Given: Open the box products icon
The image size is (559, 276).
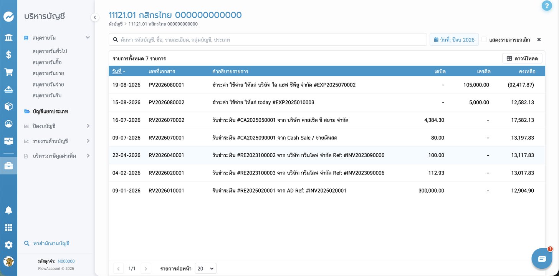Looking at the screenshot, I should point(8,106).
